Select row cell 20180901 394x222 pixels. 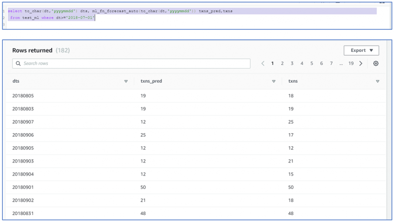tap(23, 187)
